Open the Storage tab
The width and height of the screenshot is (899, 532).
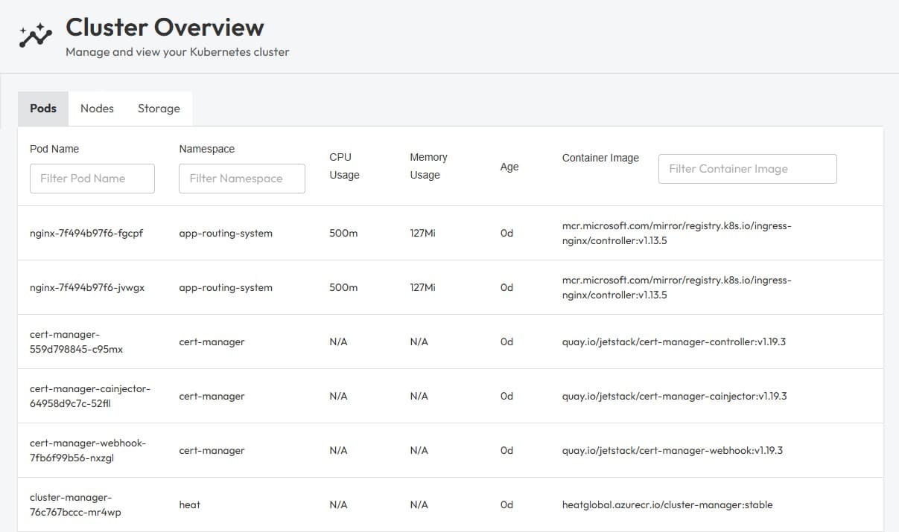[159, 109]
